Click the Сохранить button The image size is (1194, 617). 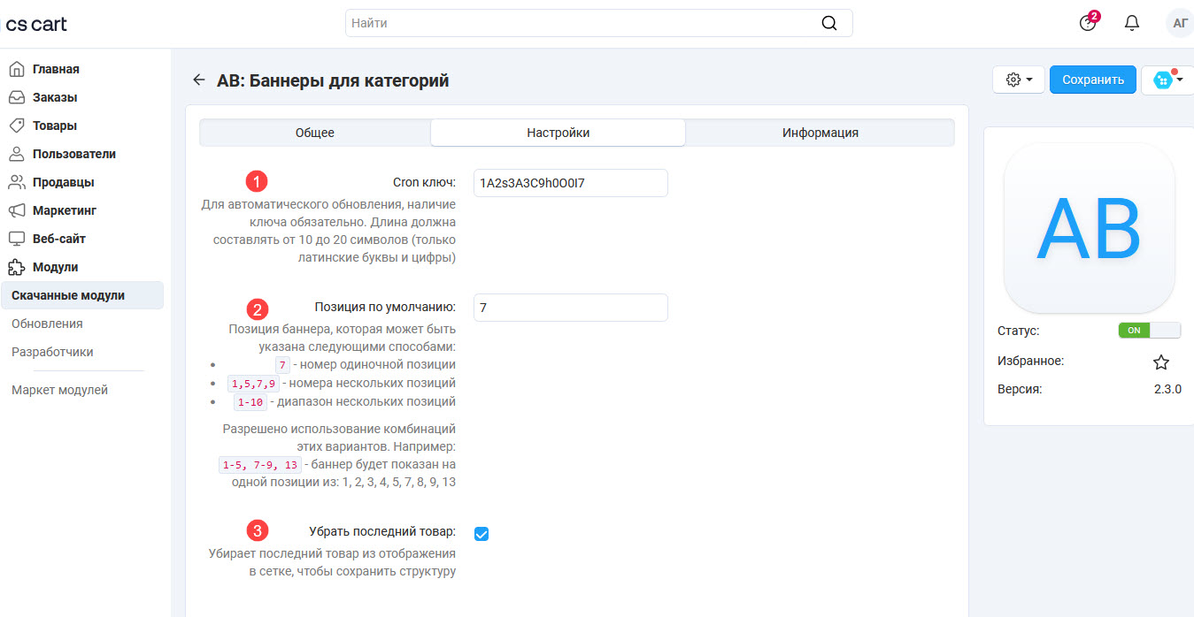(1092, 79)
